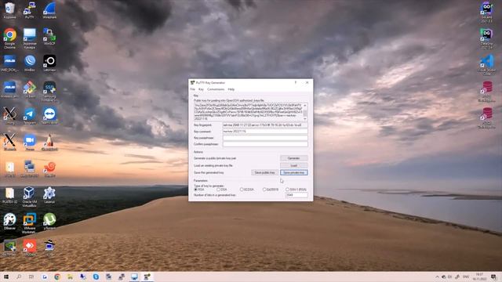Show hidden system tray icons
The width and height of the screenshot is (502, 282).
pos(437,277)
